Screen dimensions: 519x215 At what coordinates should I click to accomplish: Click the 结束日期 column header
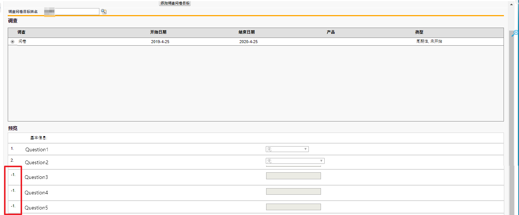(x=246, y=32)
